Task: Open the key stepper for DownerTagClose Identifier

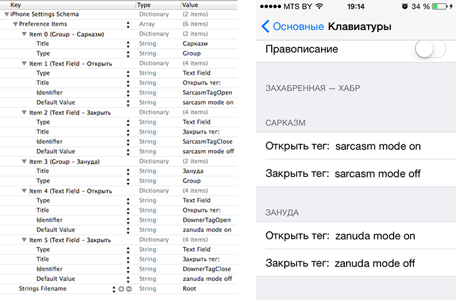Action: pyautogui.click(x=128, y=270)
